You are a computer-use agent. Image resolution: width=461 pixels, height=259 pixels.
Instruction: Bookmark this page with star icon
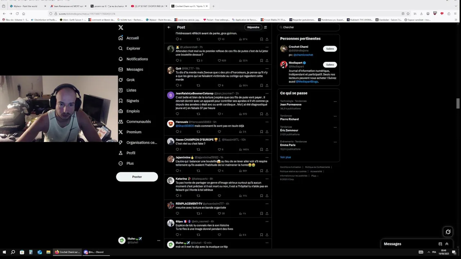pos(408,14)
